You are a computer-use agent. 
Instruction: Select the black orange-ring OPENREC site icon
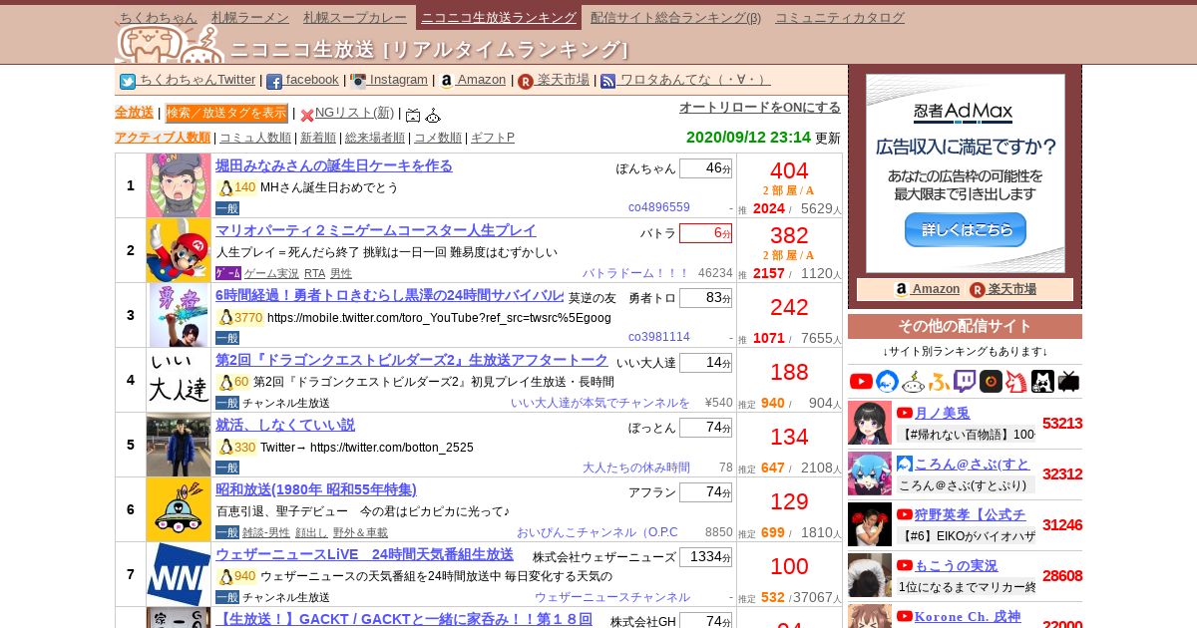pos(991,381)
